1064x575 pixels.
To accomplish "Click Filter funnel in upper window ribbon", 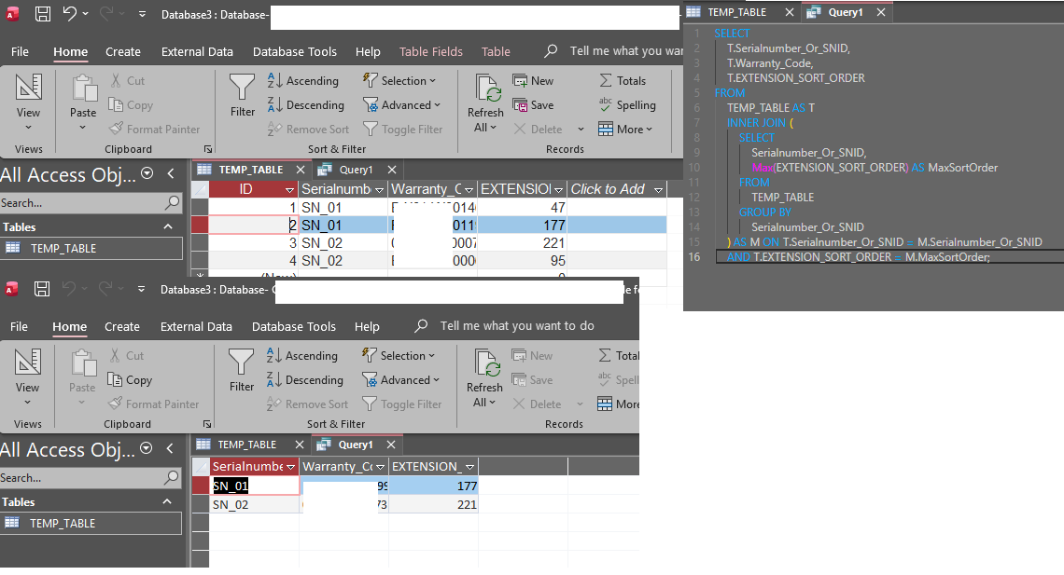I will pyautogui.click(x=243, y=95).
